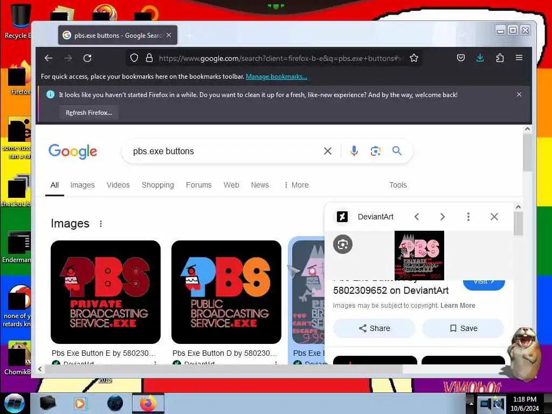Click the blue magnifier search icon

point(397,151)
